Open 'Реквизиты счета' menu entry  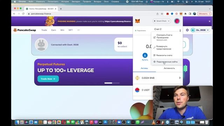pos(167,55)
